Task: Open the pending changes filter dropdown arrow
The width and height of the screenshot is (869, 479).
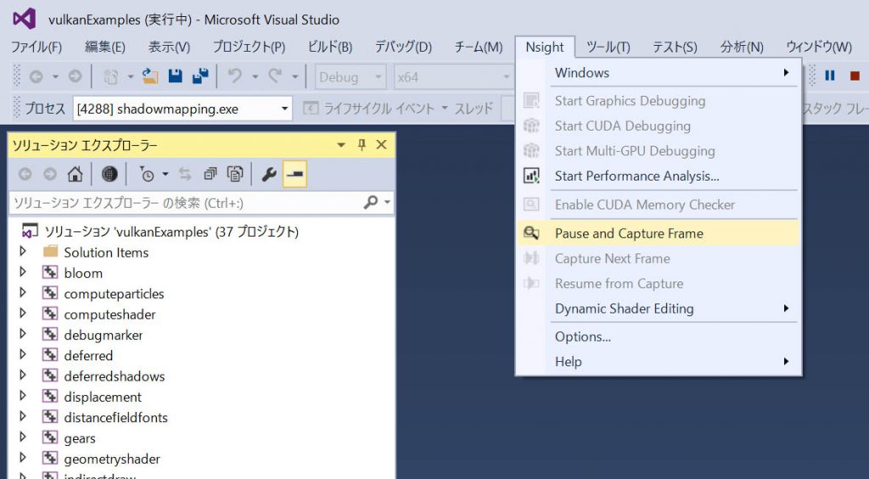Action: 165,175
